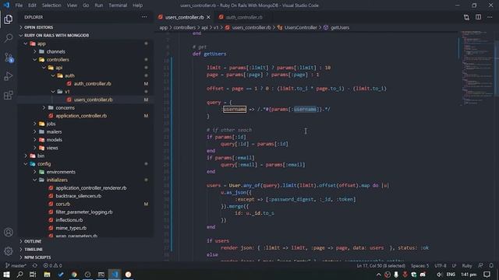Screen dimensions: 499x280
Task: Open the Manage gear icon
Action: (9, 250)
